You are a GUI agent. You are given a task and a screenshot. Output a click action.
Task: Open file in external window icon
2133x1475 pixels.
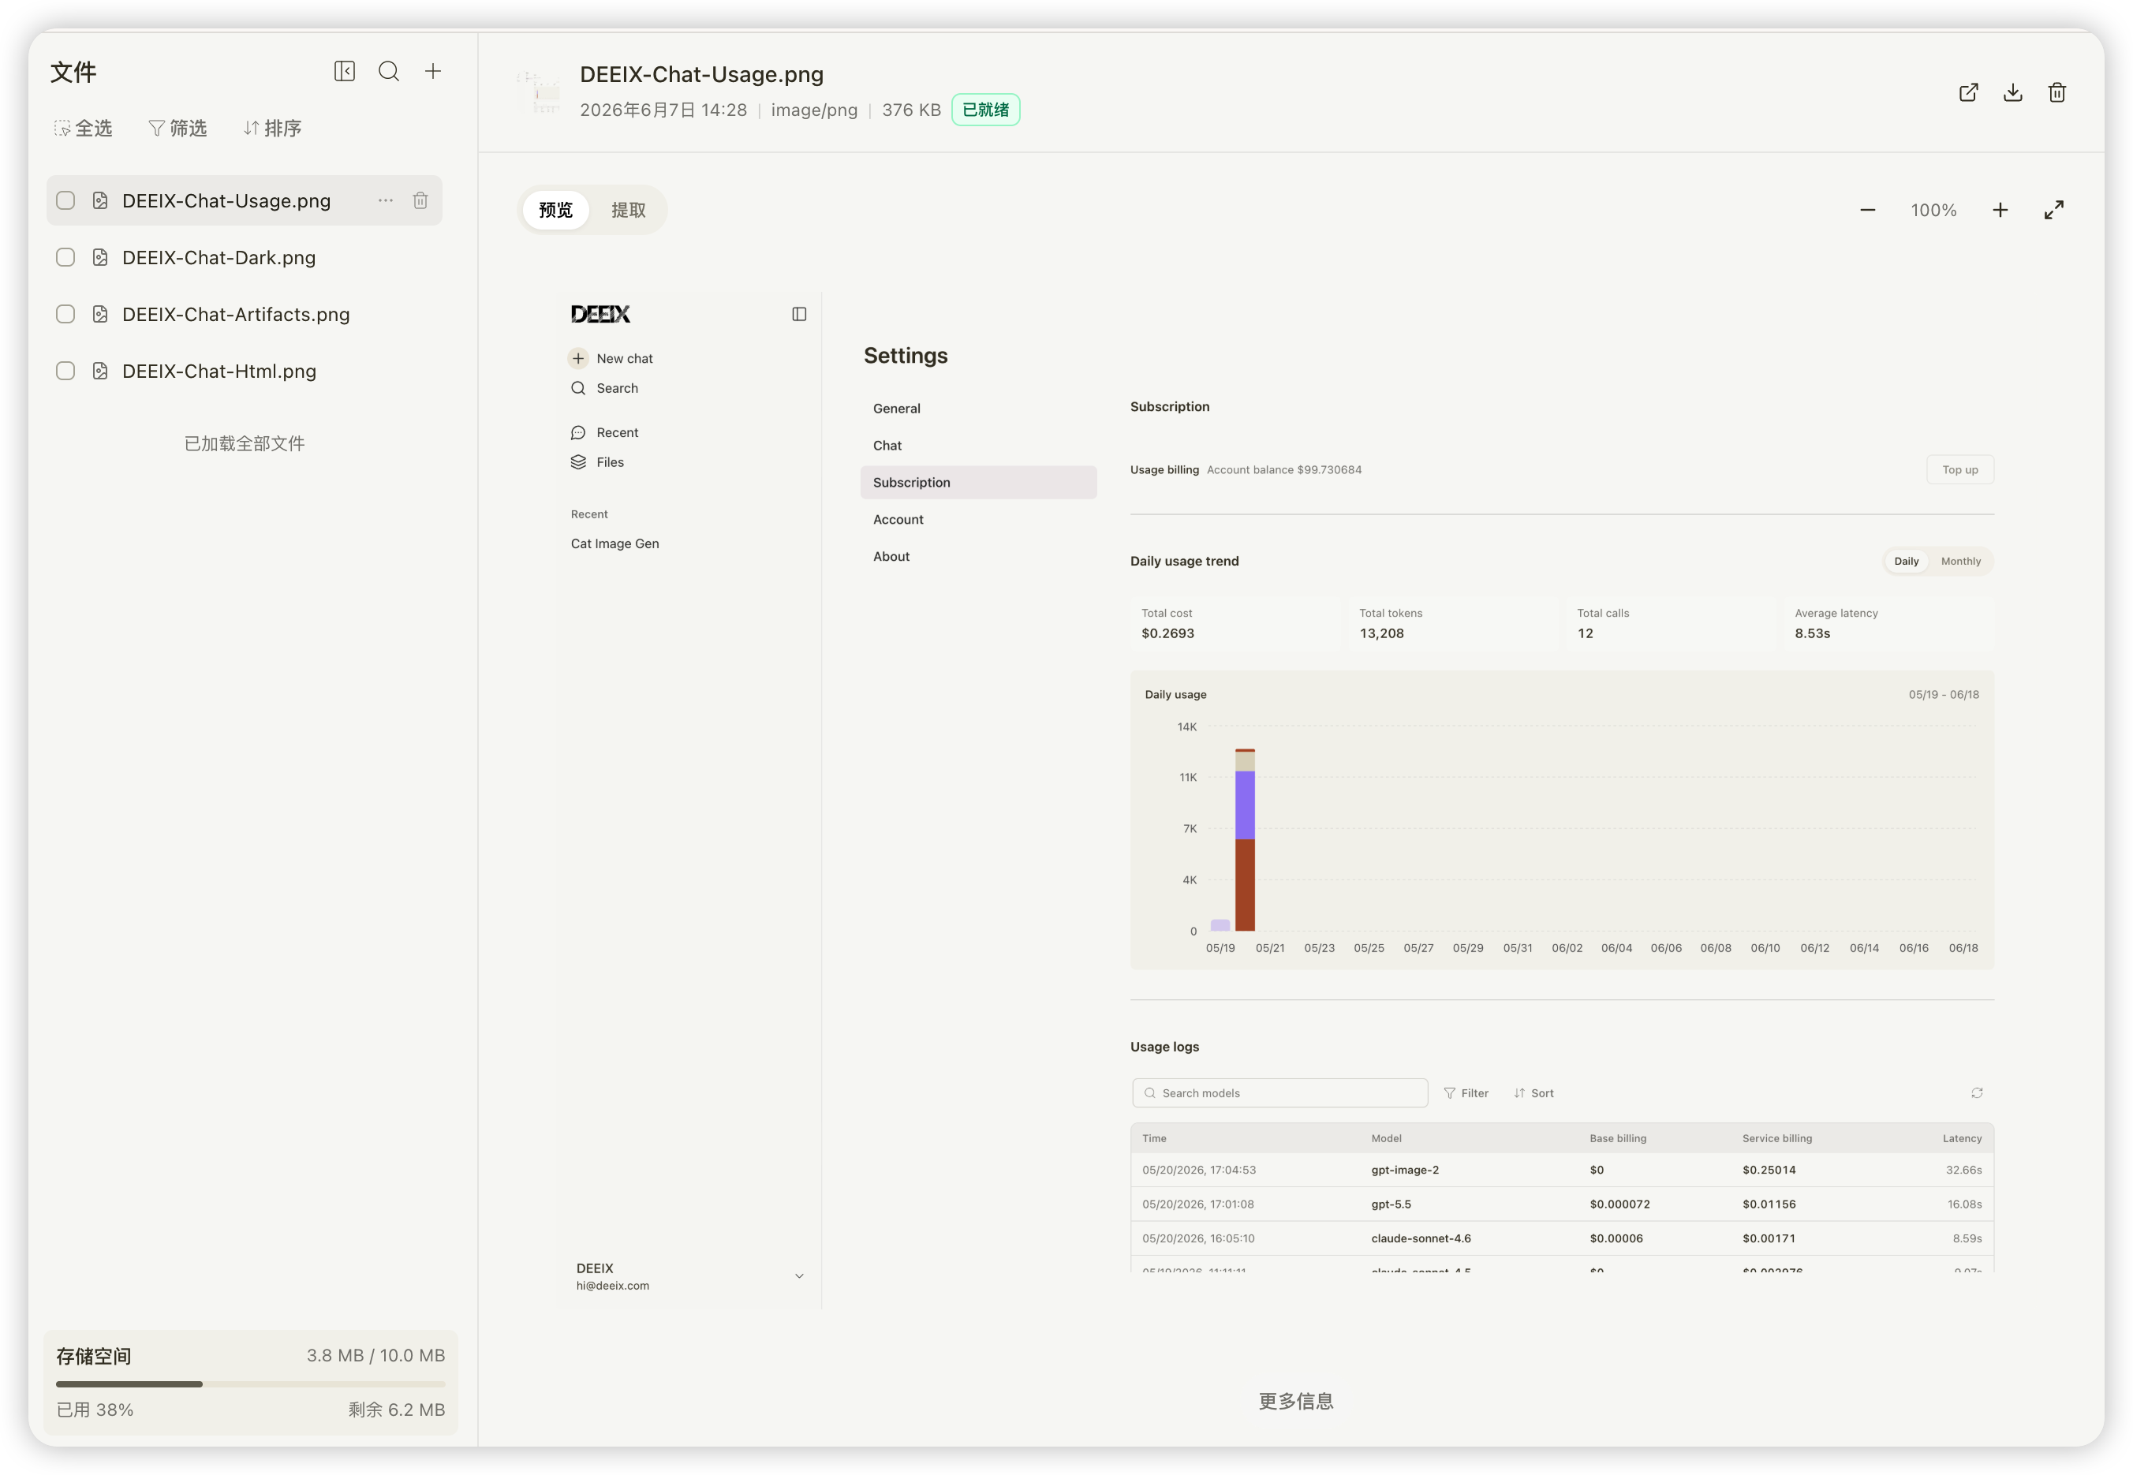1968,92
